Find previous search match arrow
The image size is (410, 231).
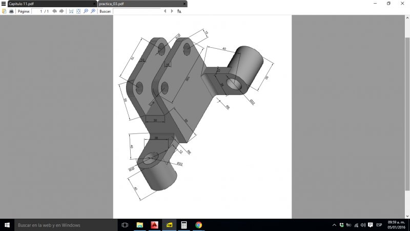coord(165,11)
